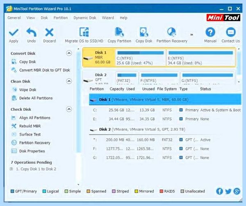
Task: Click disk map scrollbar down arrow
Action: 239,82
